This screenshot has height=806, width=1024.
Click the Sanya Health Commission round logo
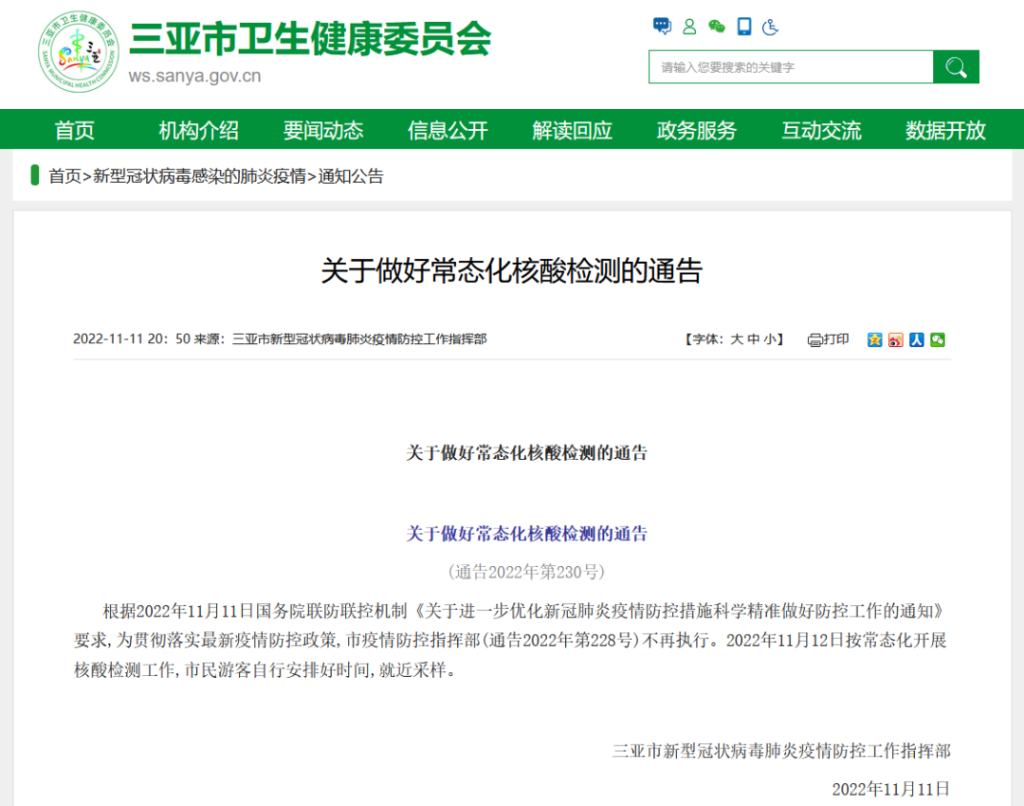(x=79, y=51)
